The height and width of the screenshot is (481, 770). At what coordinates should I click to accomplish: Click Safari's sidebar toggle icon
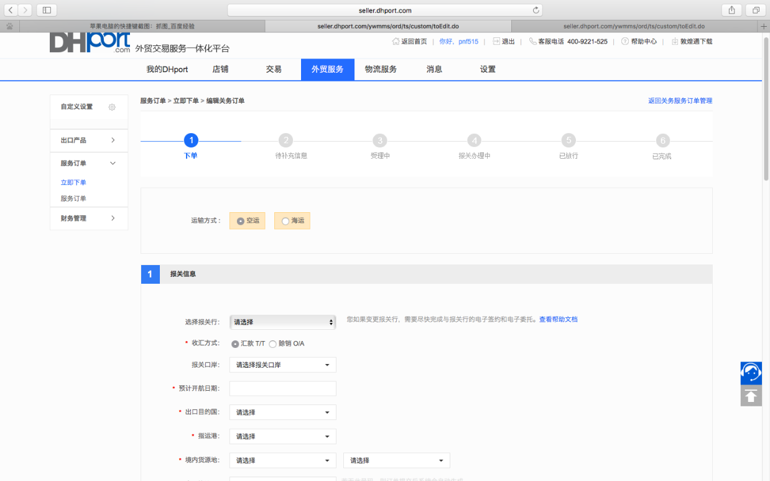47,10
